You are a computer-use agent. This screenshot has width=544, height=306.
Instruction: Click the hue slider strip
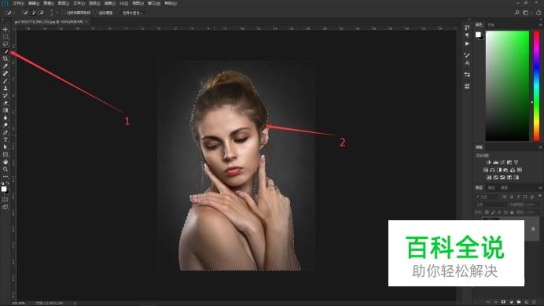tap(536, 86)
